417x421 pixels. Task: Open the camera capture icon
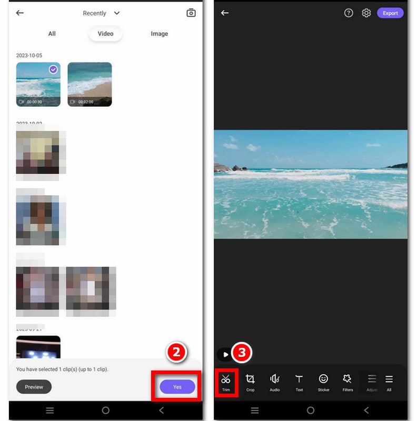click(191, 13)
